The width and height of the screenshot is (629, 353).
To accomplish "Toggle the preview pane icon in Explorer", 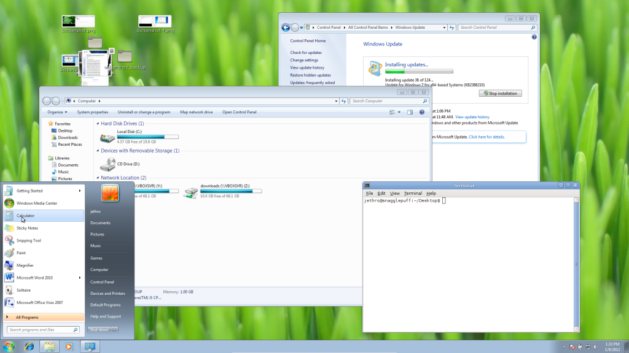I will [x=410, y=113].
